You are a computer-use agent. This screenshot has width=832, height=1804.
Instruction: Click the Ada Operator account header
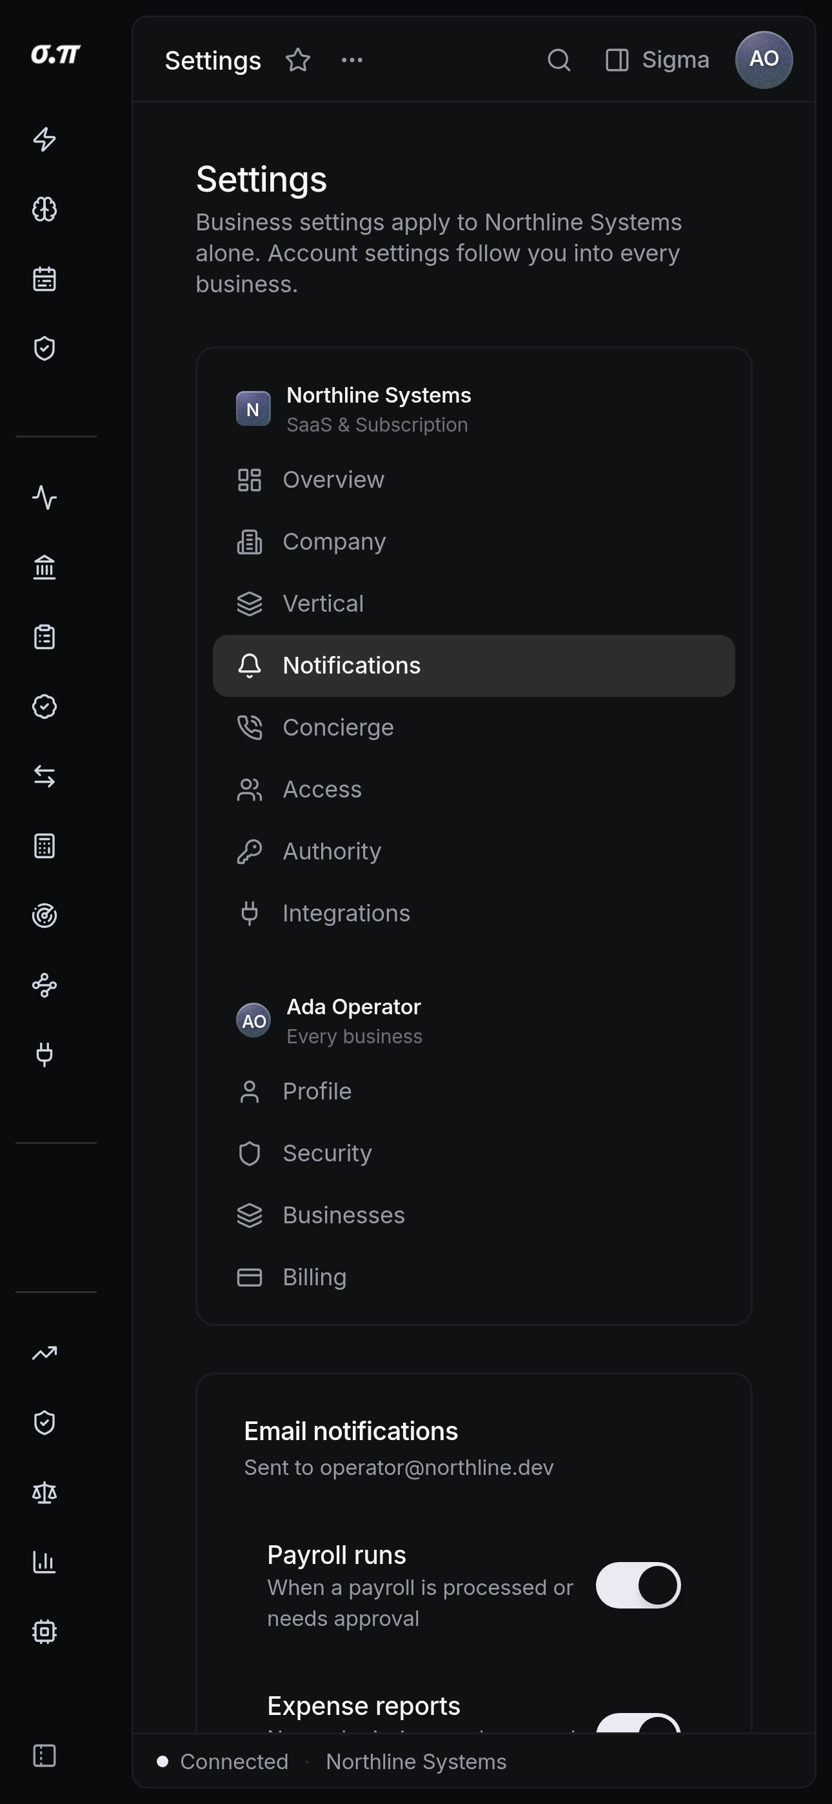pyautogui.click(x=329, y=1021)
